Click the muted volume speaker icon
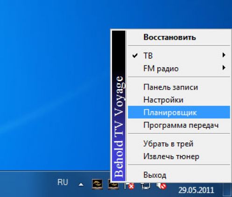232x197 pixels. coord(162,186)
